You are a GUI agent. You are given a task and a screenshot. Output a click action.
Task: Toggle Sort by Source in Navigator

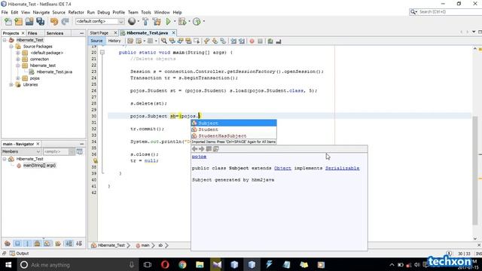click(x=79, y=244)
